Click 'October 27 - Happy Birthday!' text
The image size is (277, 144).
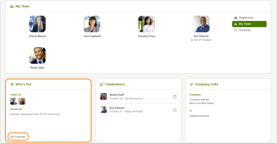pos(126,112)
